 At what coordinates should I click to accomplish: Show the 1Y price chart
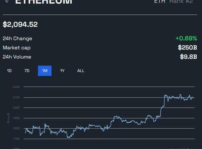(62, 71)
